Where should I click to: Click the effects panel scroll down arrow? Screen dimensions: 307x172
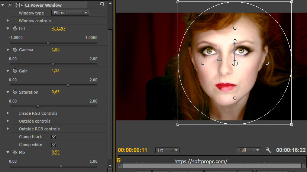point(110,166)
